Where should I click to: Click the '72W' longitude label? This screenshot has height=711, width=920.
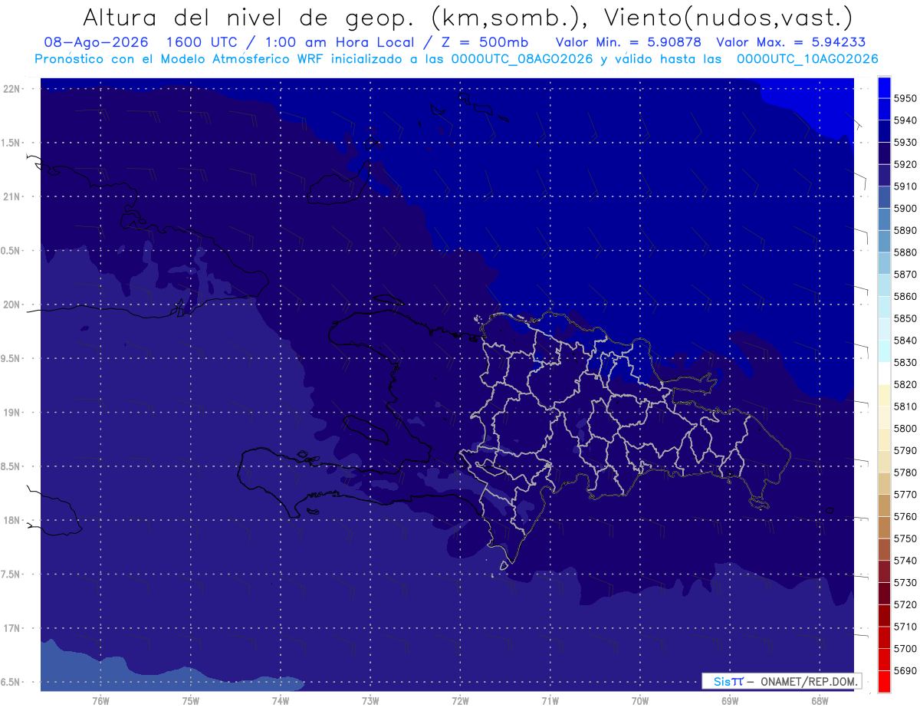(460, 700)
